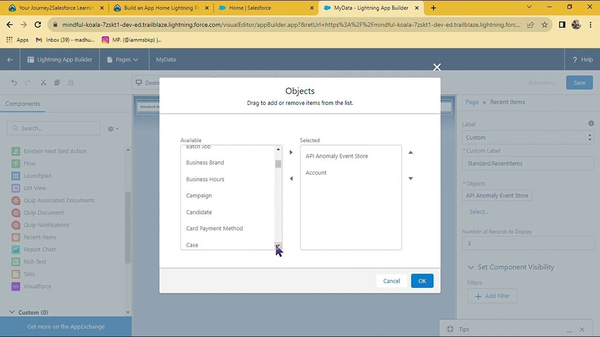Screen dimensions: 600x337
Task: Select the Tabs component
Action: (x=23, y=274)
